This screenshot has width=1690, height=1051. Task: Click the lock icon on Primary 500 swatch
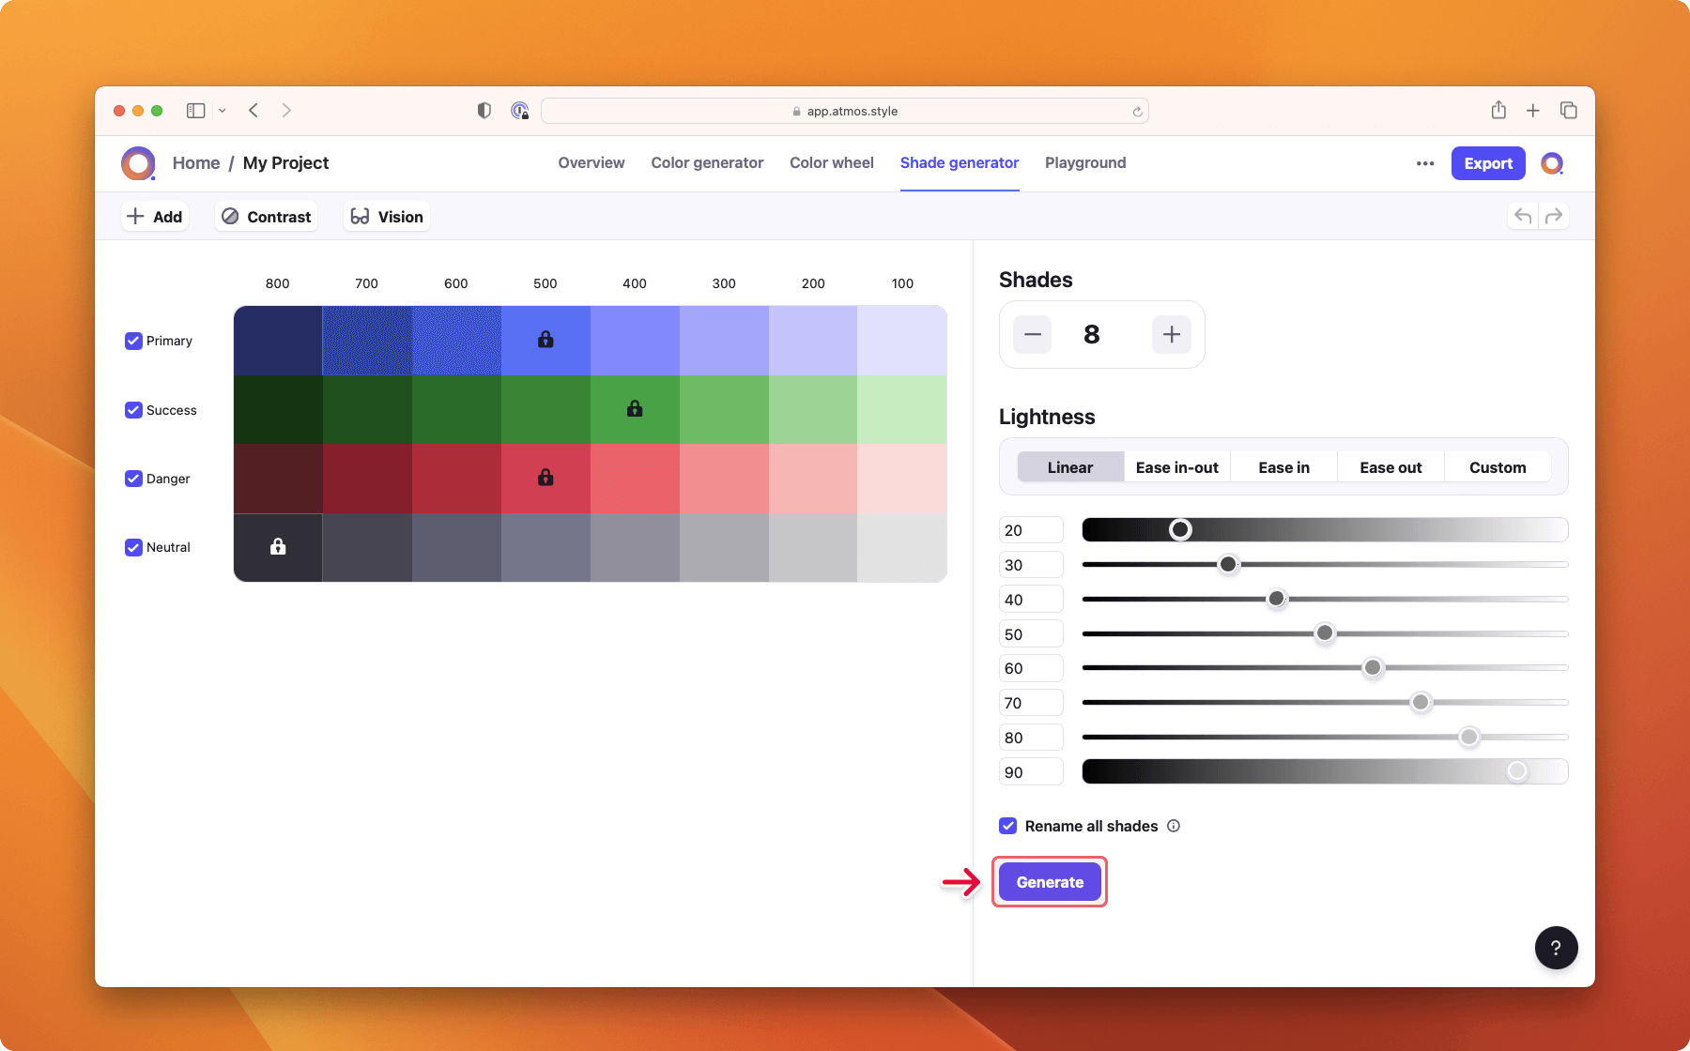pos(545,340)
